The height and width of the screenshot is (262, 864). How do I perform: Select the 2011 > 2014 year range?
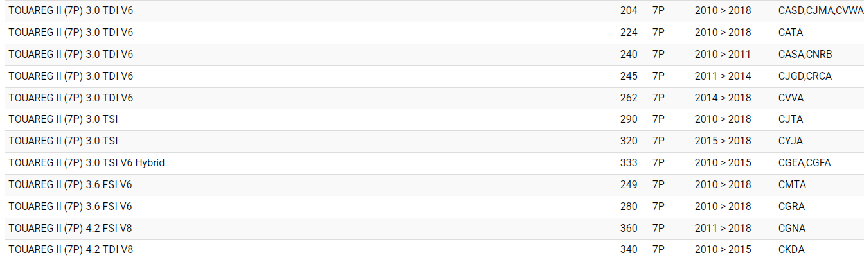[x=723, y=76]
